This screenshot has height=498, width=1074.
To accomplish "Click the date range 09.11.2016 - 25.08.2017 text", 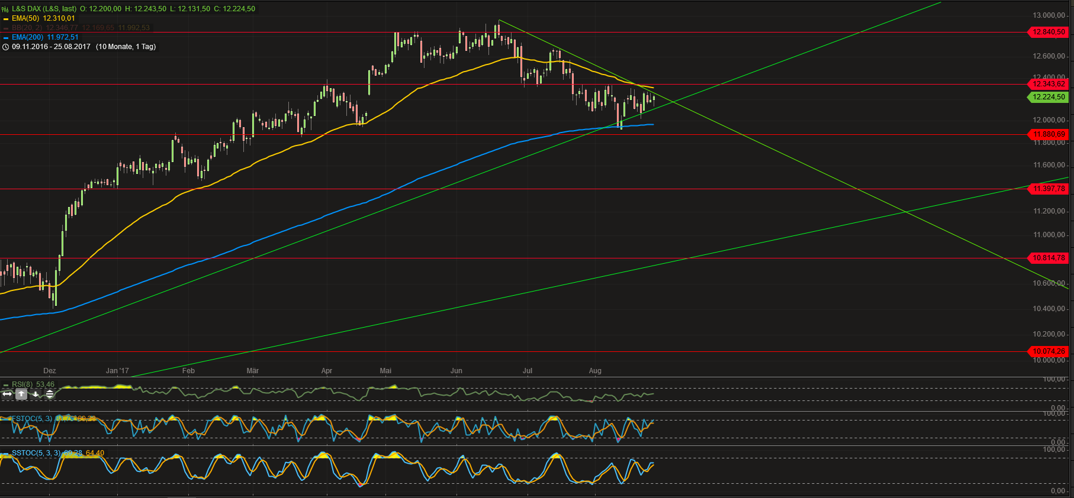I will click(x=51, y=47).
